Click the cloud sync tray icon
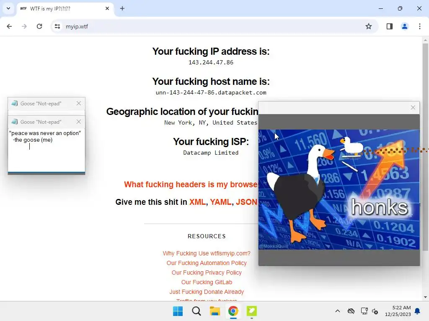 tap(351, 311)
